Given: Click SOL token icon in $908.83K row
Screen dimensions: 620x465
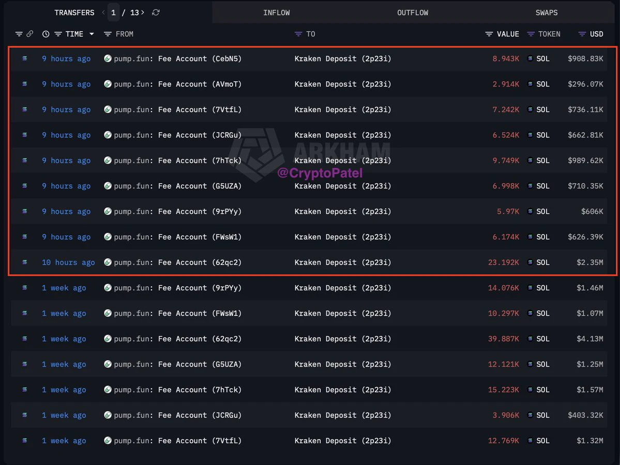Looking at the screenshot, I should pos(530,59).
